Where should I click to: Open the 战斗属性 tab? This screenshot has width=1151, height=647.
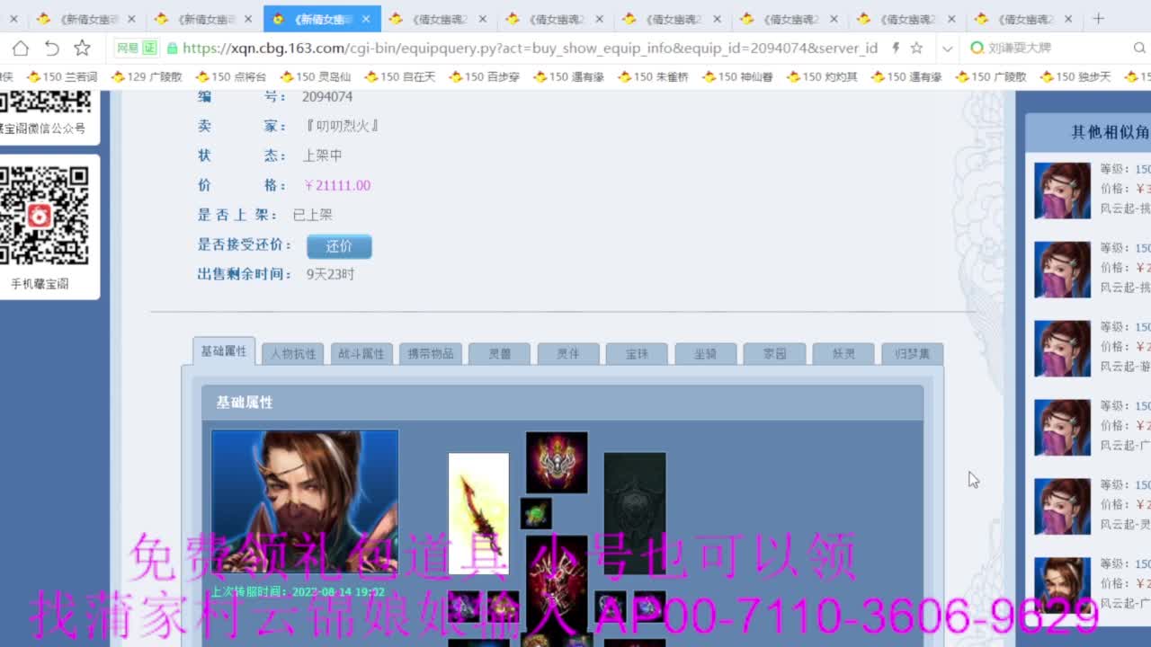(361, 353)
